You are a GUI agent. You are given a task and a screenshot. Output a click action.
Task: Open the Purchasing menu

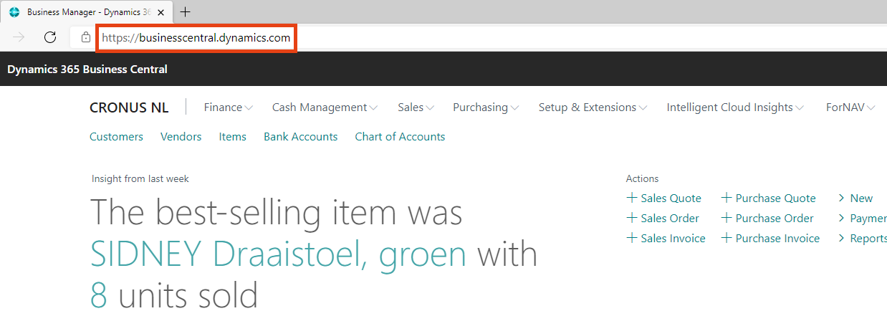(x=485, y=107)
